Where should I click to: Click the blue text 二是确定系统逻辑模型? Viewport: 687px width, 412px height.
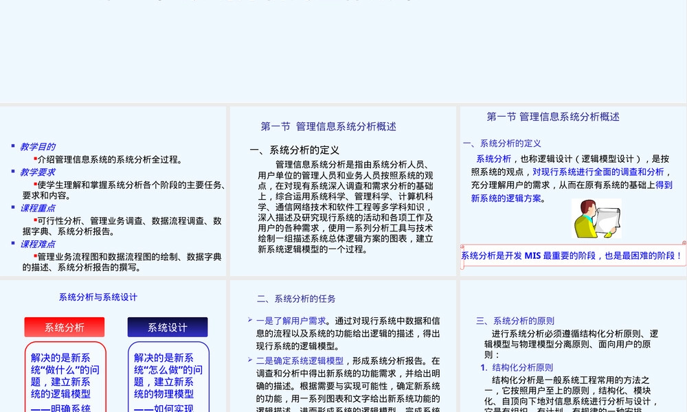point(300,360)
